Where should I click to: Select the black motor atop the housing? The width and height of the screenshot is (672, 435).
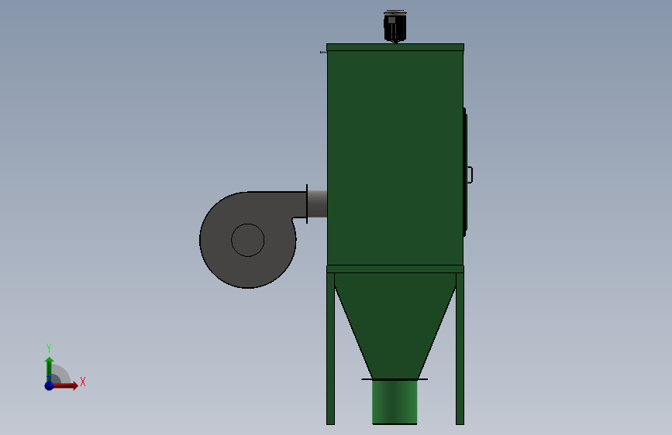(395, 26)
